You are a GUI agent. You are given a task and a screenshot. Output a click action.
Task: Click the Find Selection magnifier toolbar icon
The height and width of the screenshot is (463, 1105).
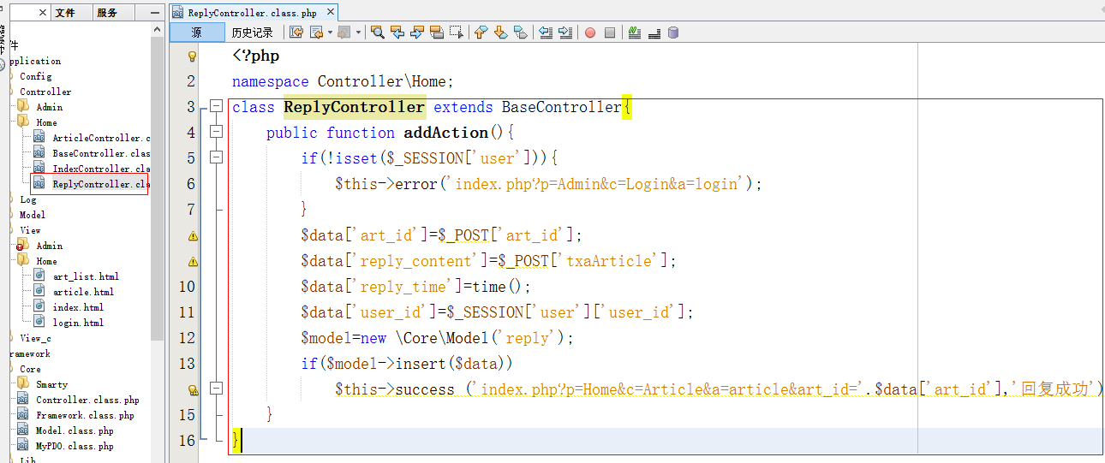pyautogui.click(x=377, y=33)
